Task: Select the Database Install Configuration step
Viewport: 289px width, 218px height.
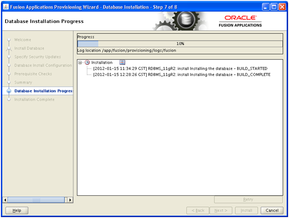Action: (x=43, y=65)
